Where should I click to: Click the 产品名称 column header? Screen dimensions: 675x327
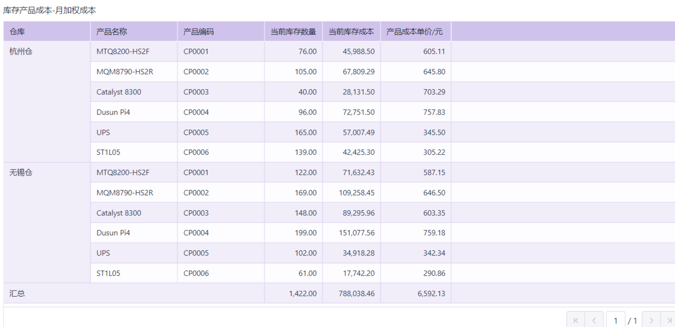click(112, 31)
